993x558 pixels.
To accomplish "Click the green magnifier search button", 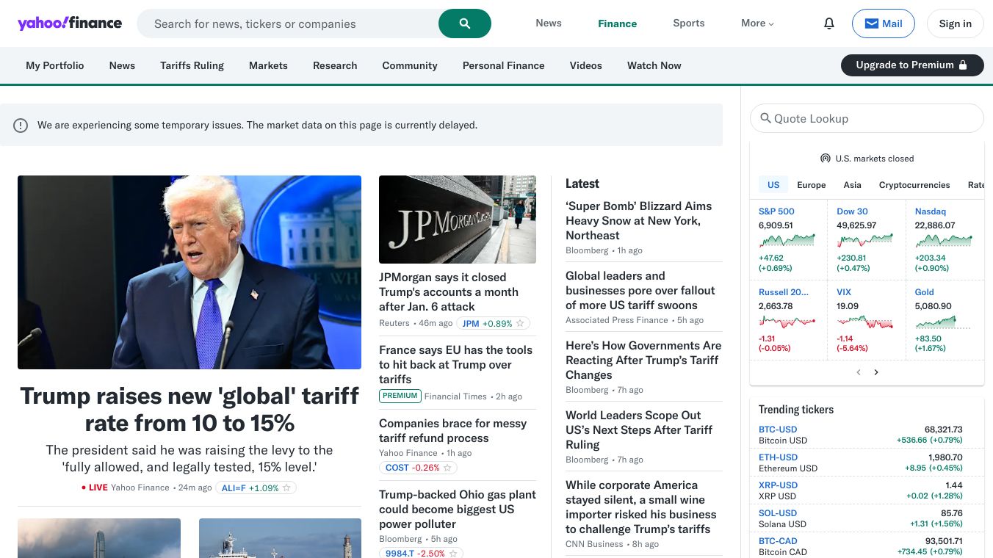I will point(465,23).
